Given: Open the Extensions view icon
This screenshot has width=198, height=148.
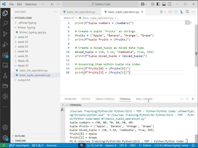Looking at the screenshot, I should pyautogui.click(x=5, y=55).
